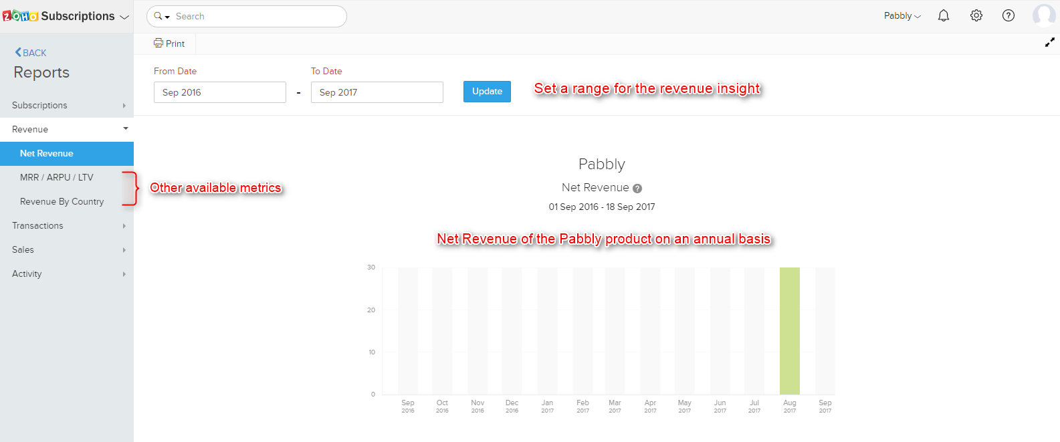Screen dimensions: 1060x442
Task: Click the search magnifier icon
Action: 158,16
